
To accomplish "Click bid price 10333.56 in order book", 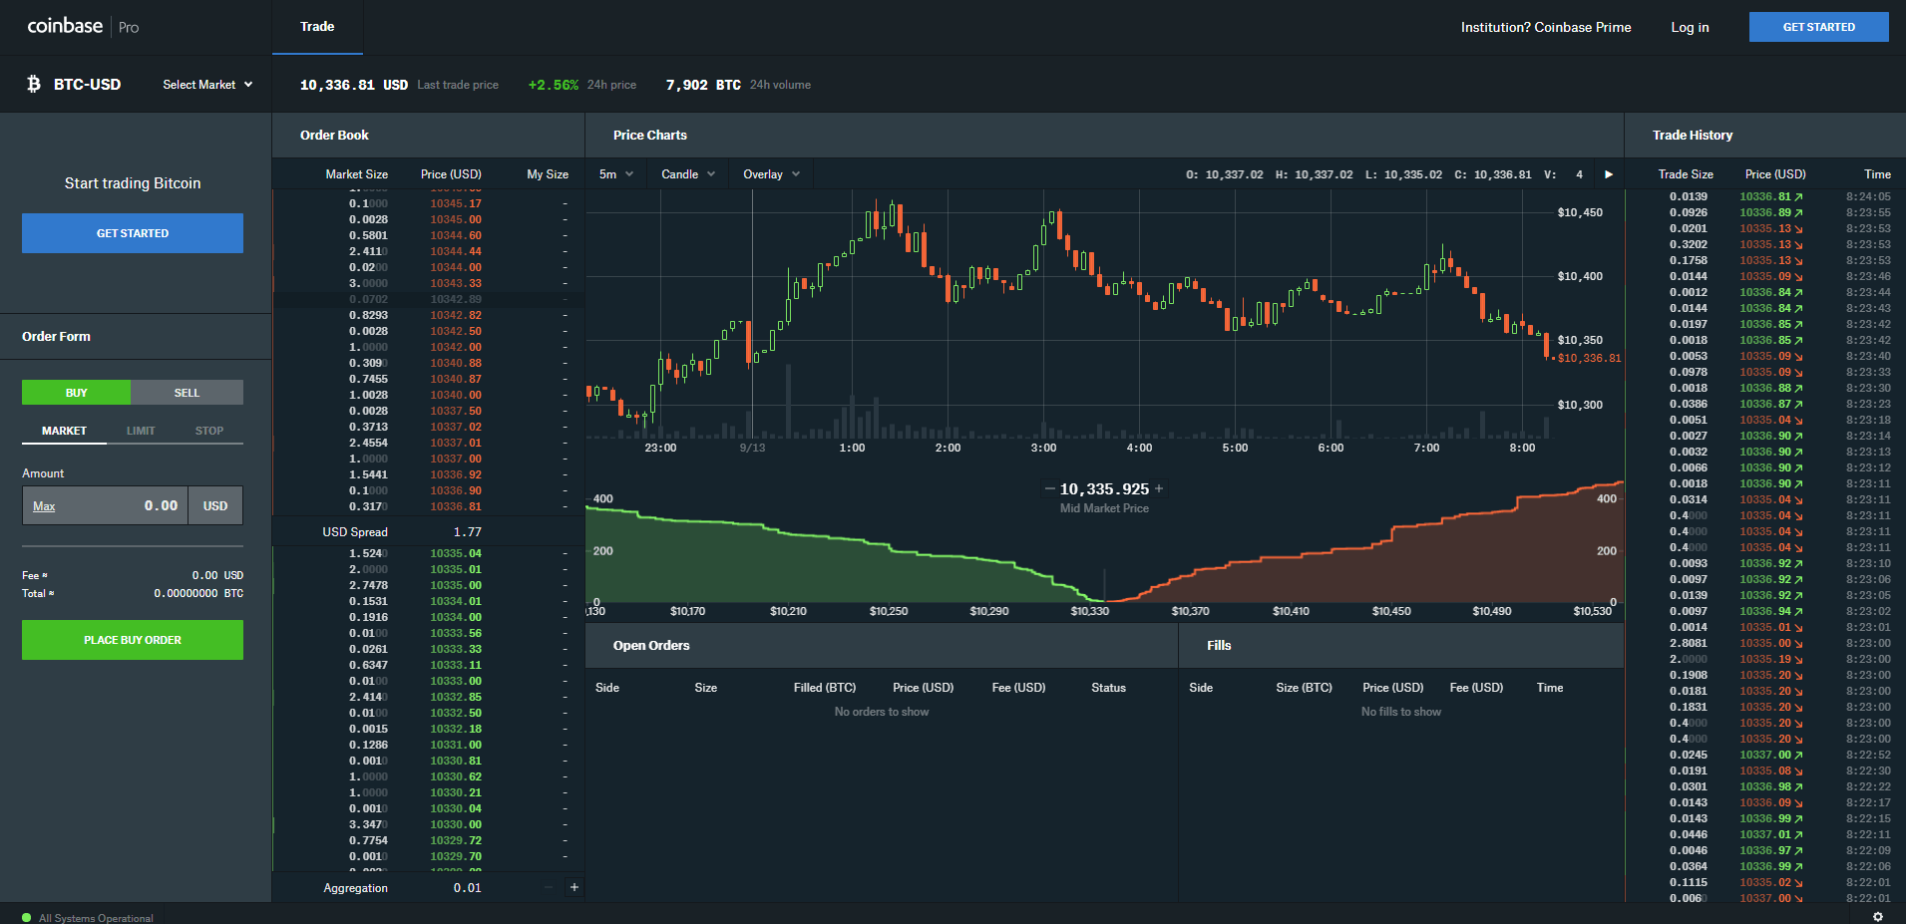I will coord(456,633).
